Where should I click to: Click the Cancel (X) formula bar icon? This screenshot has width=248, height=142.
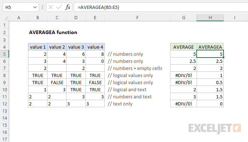point(51,7)
